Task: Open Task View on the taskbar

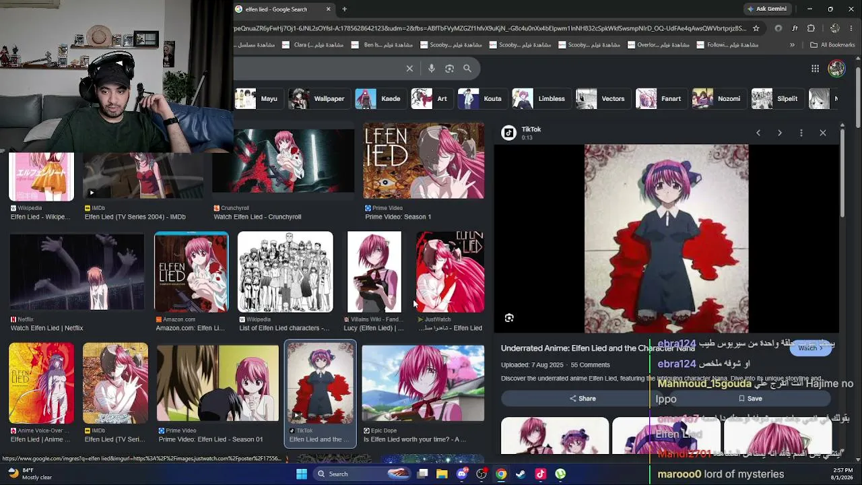Action: 422,474
